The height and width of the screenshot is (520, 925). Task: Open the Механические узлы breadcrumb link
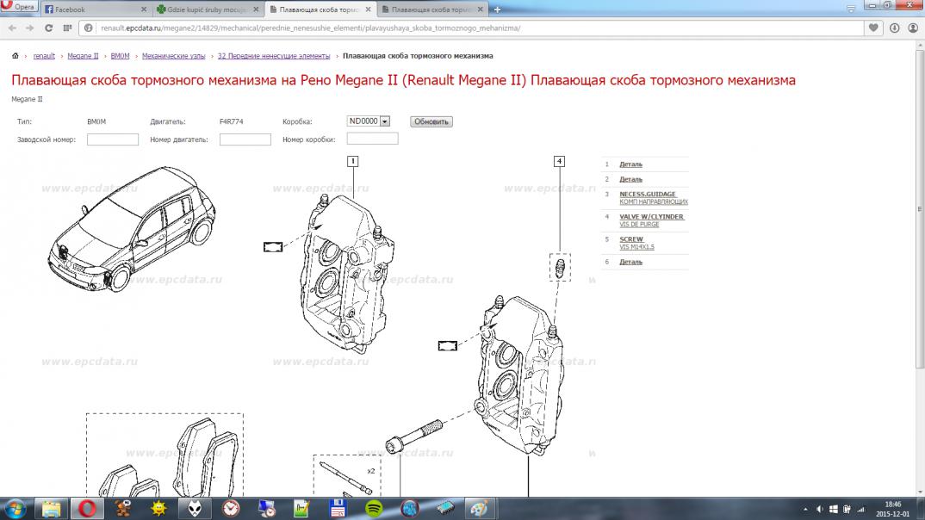173,56
